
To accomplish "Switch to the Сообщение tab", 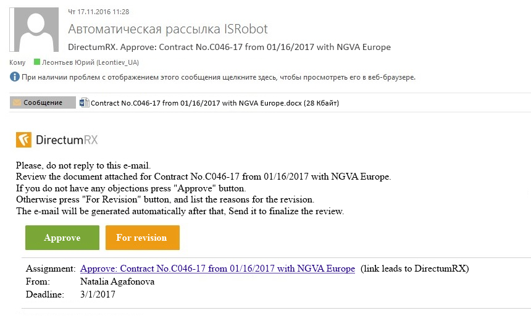I will pos(43,102).
